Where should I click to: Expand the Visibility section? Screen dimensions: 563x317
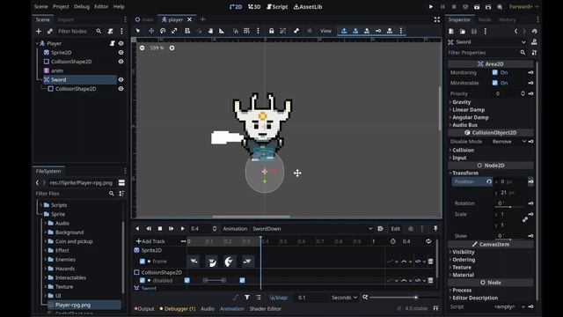pos(463,252)
